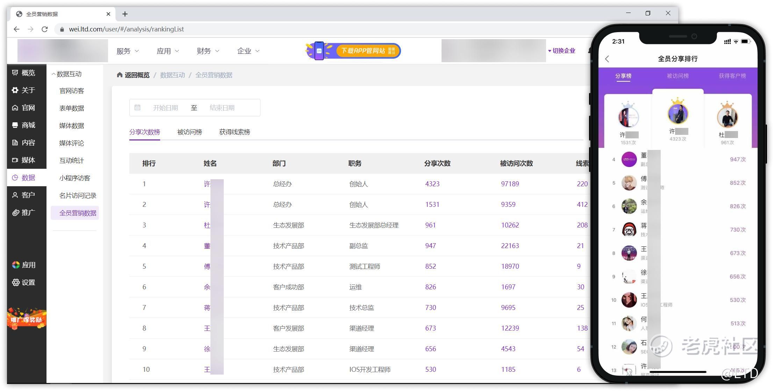Collapse the 数据互动 tree section
Screen dimensions: 774x391
point(66,74)
